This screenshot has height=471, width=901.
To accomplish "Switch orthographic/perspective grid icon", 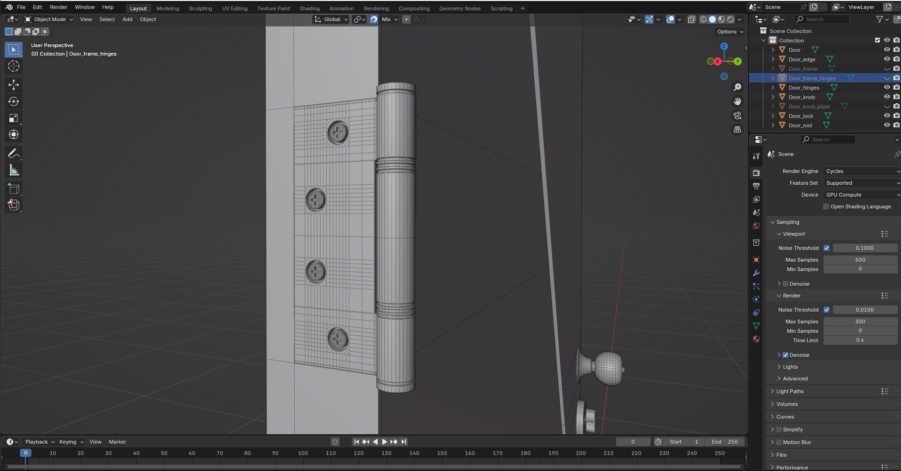I will (x=737, y=130).
